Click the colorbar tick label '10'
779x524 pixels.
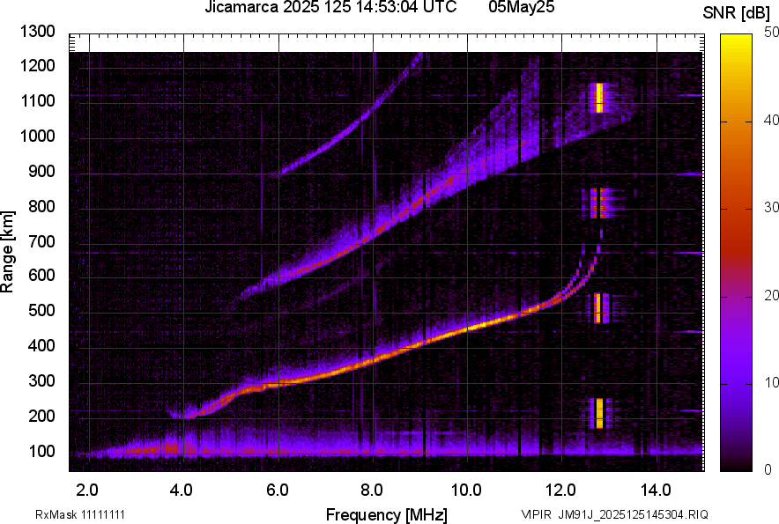772,383
